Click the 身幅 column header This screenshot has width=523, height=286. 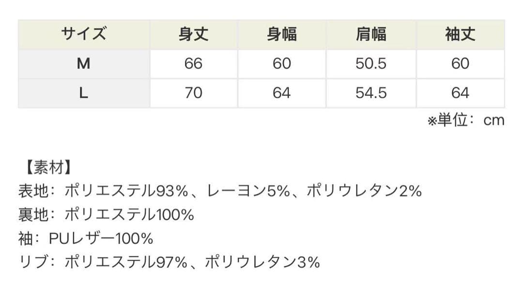pyautogui.click(x=282, y=34)
